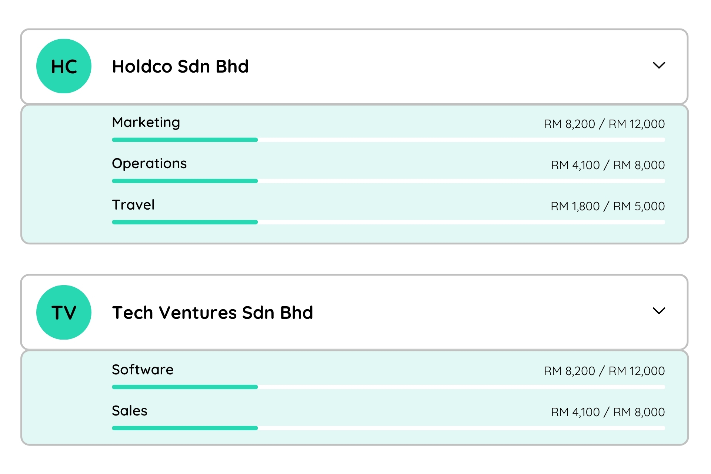Open the Software budget category
This screenshot has width=711, height=474.
coord(143,370)
